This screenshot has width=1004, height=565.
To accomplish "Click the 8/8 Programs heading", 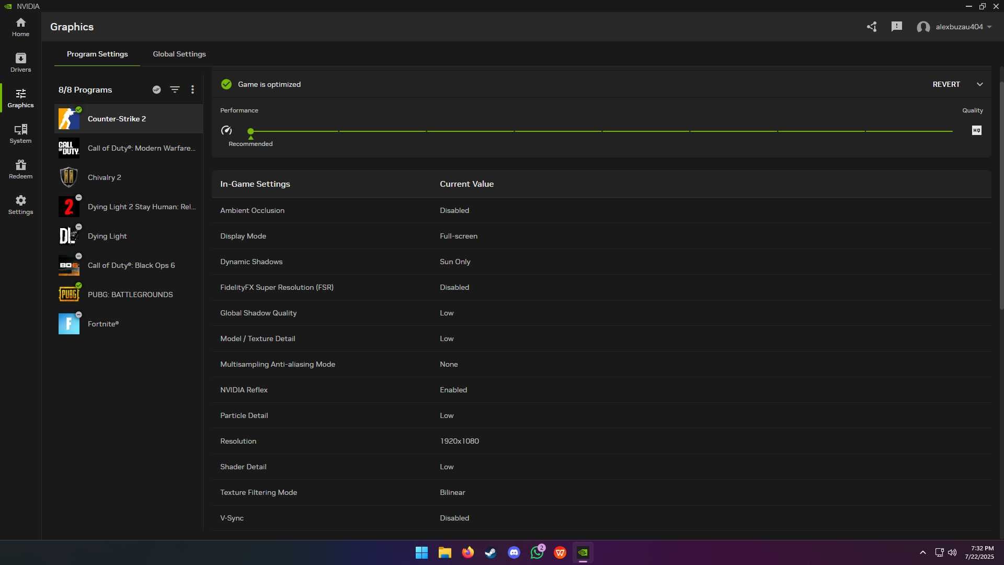I will (x=85, y=89).
